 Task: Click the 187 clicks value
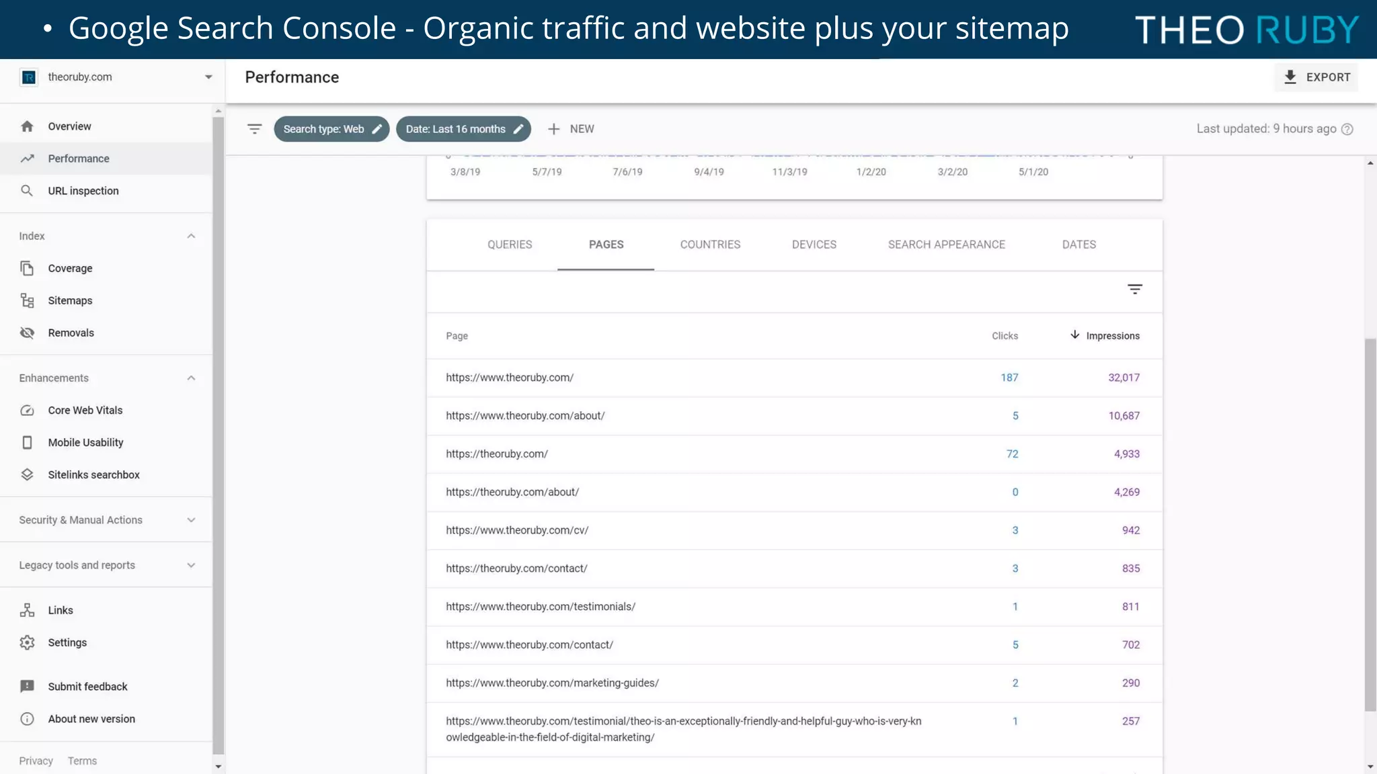click(1009, 378)
